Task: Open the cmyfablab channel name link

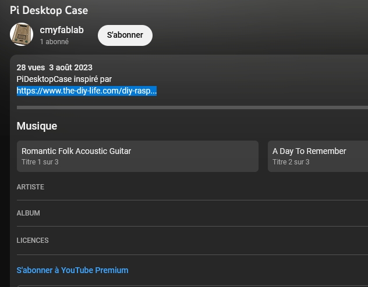Action: pos(62,30)
